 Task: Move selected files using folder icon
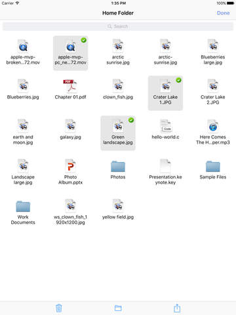(x=118, y=308)
